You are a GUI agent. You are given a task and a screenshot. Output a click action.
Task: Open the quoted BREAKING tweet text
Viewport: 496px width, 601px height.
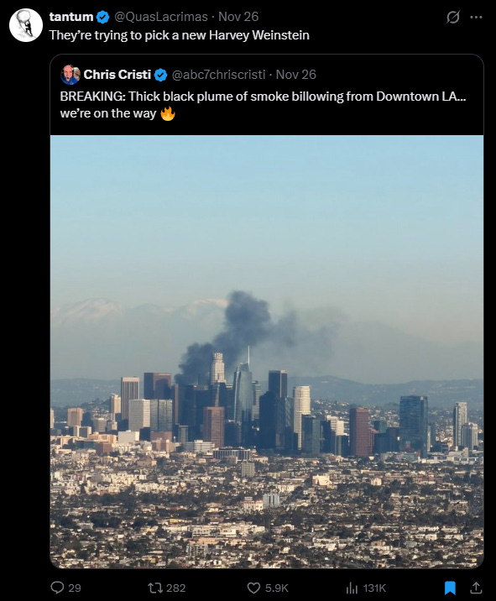263,105
